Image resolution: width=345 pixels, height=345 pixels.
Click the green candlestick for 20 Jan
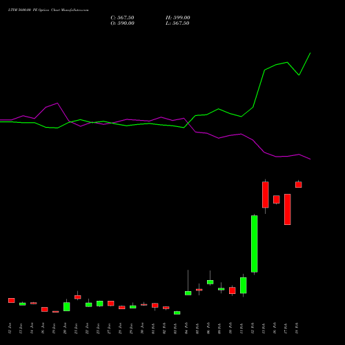(x=67, y=306)
